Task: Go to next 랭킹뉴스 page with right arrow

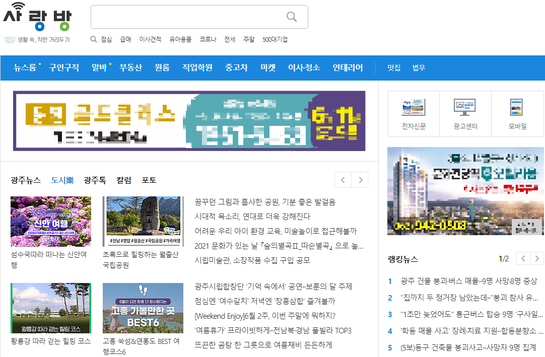Action: click(537, 258)
